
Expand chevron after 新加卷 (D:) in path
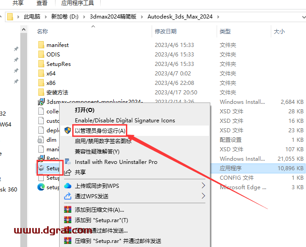[84, 17]
